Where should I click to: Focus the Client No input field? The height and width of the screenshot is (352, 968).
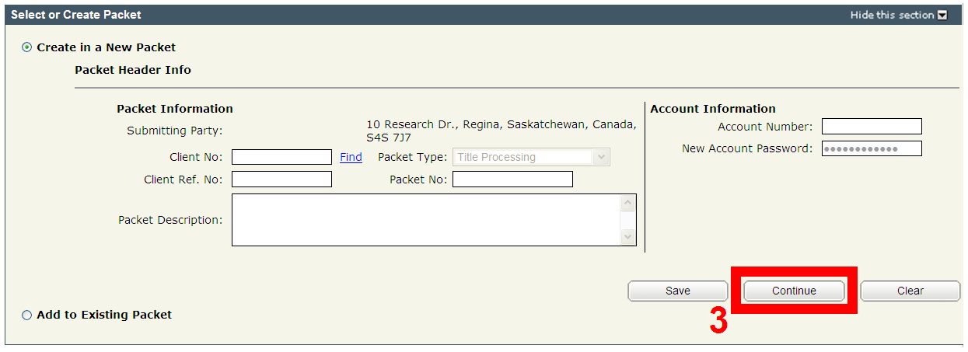point(281,157)
